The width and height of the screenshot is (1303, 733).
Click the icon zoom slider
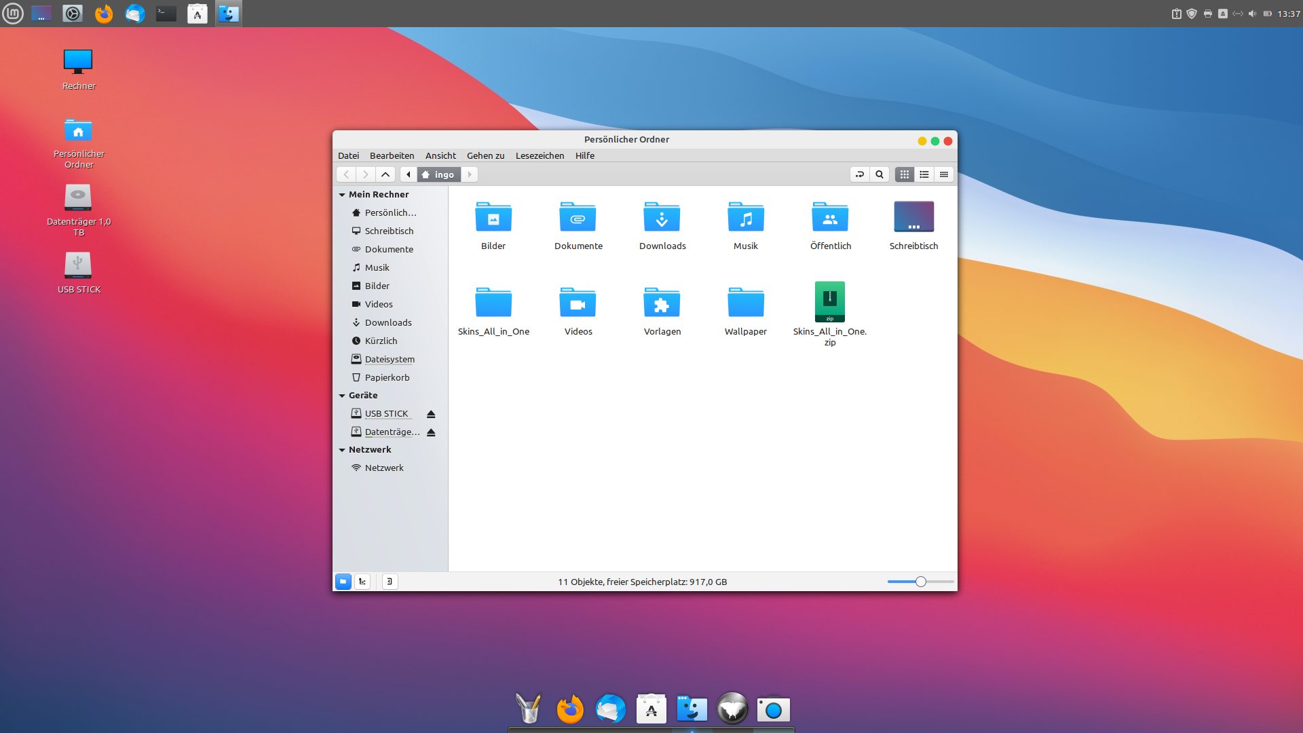[x=920, y=582]
